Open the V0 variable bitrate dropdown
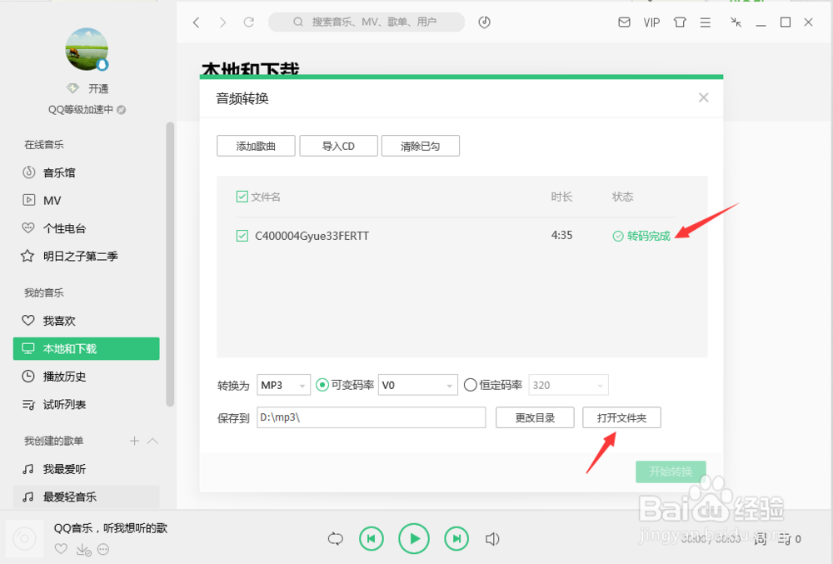This screenshot has height=564, width=833. 417,385
